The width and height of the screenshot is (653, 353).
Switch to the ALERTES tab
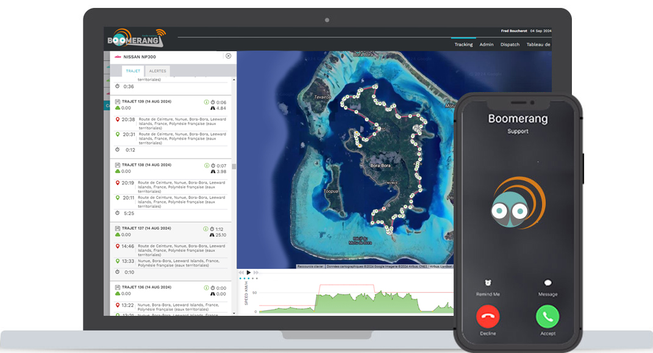click(158, 71)
